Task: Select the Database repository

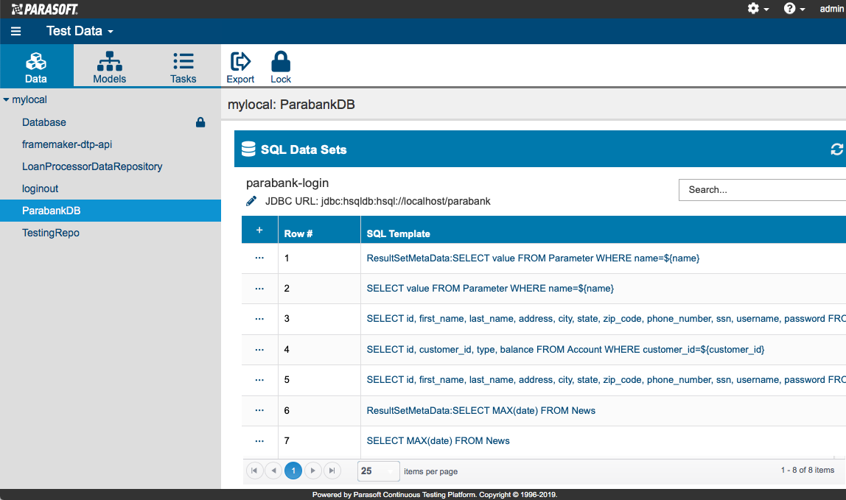Action: [x=44, y=122]
